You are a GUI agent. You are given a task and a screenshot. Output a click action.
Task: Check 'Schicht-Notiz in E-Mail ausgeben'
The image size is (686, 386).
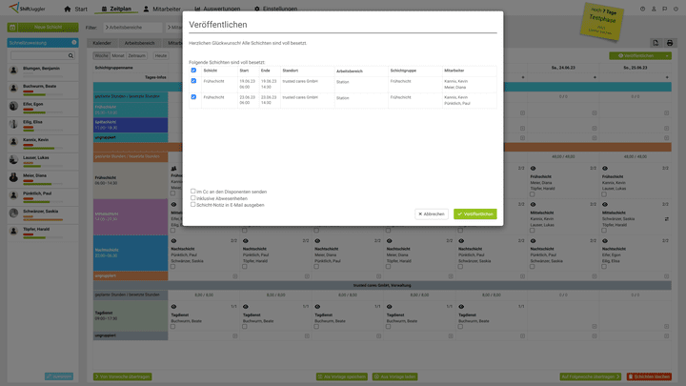coord(193,205)
